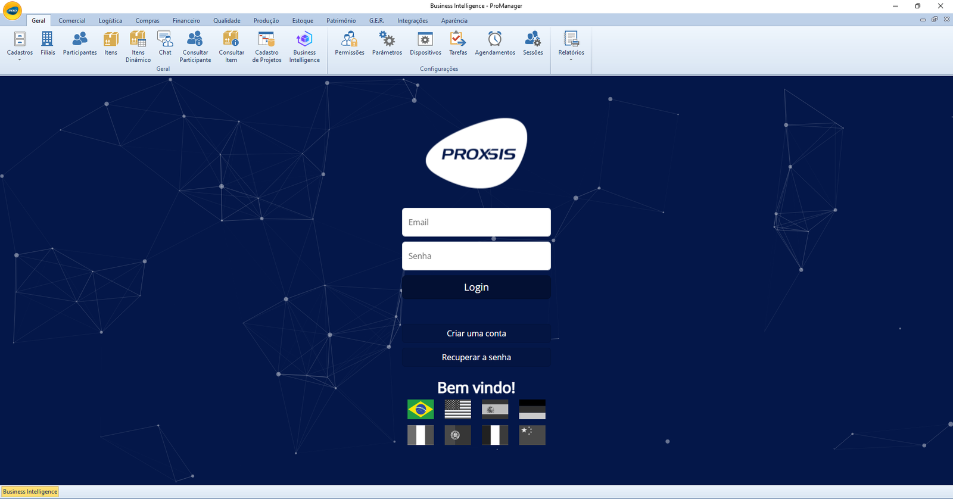This screenshot has height=499, width=953.
Task: Click the ProManager application logo button
Action: pos(13,10)
